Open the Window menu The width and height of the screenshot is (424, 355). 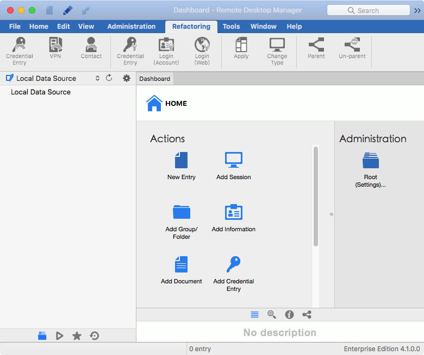(x=264, y=27)
